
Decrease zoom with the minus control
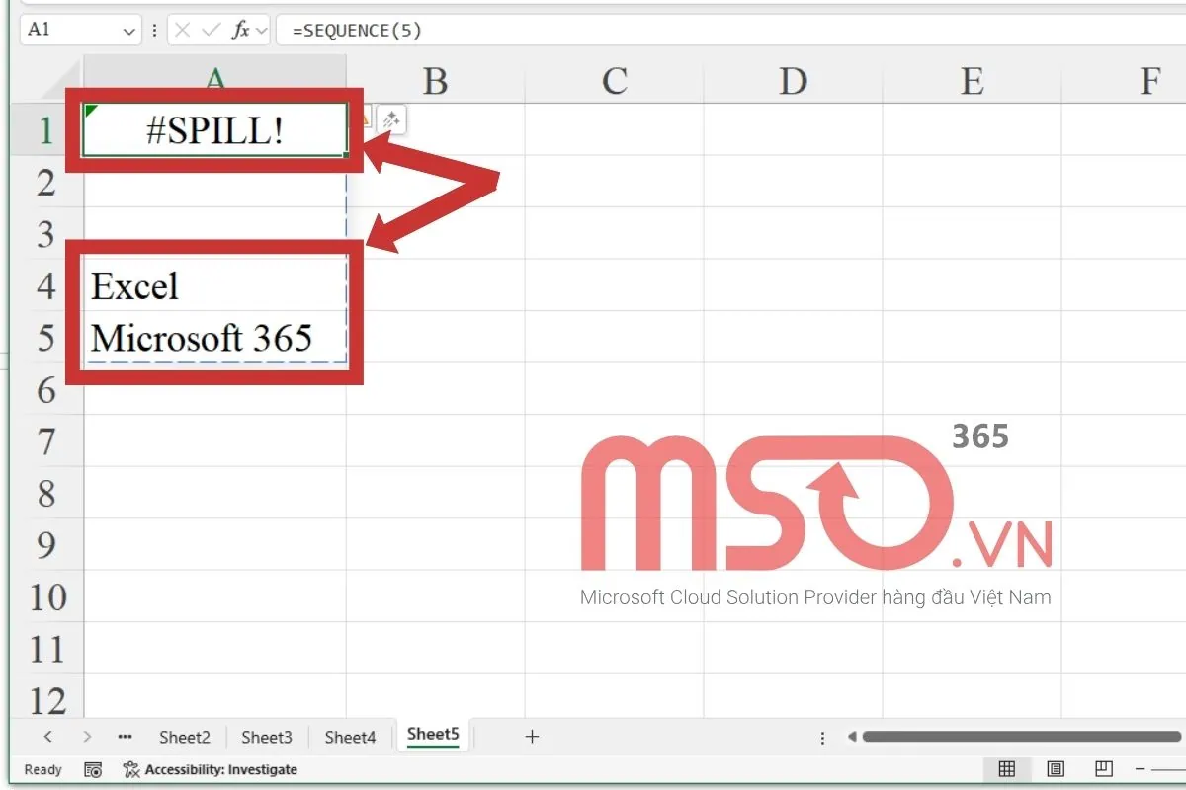pyautogui.click(x=1139, y=768)
